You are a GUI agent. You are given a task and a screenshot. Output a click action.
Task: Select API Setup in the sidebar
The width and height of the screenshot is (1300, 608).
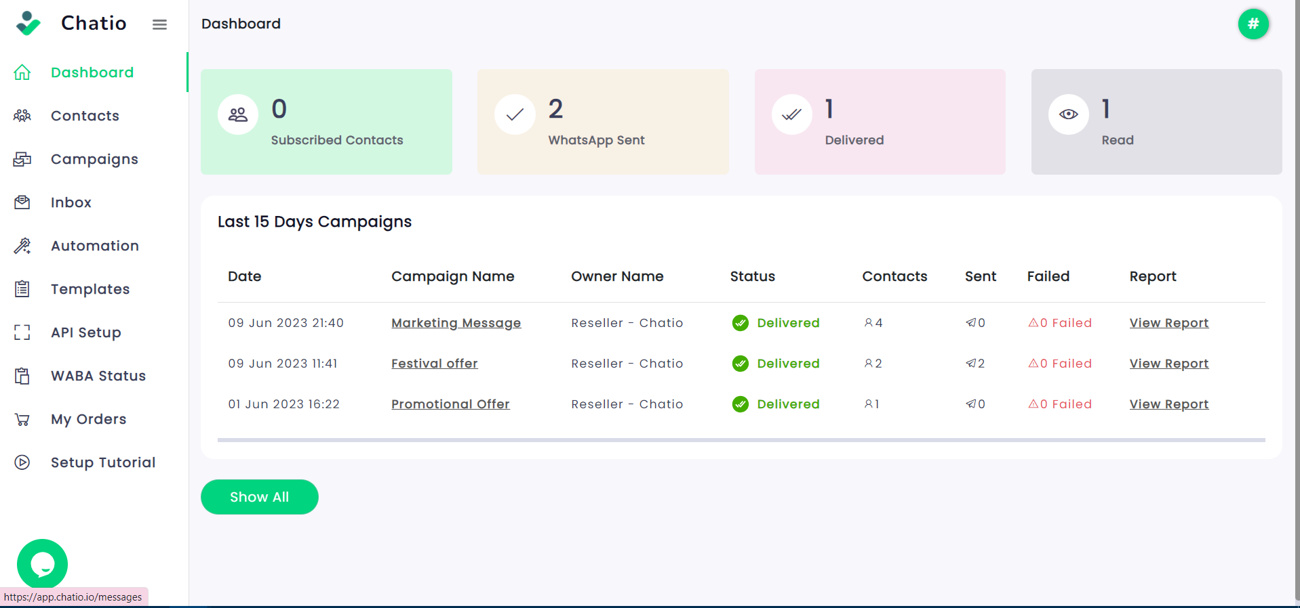pos(86,332)
